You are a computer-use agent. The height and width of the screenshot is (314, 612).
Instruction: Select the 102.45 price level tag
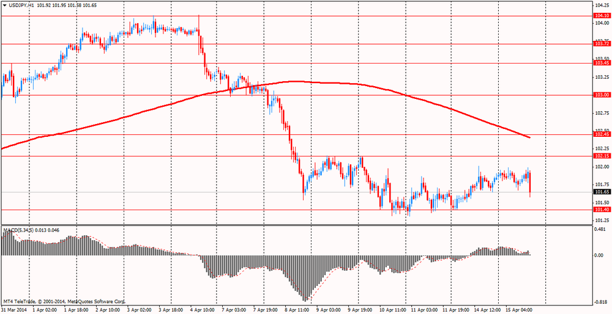(602, 134)
